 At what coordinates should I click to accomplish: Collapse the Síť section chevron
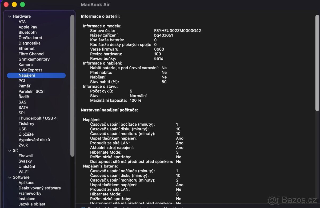click(x=10, y=151)
